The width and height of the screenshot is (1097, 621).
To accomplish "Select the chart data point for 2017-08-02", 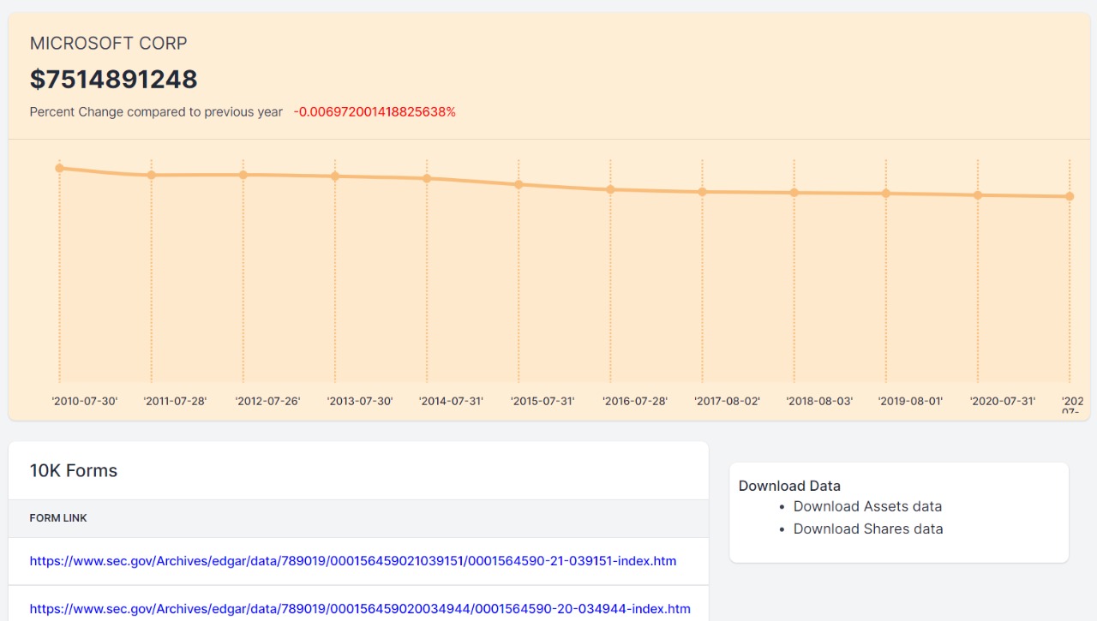I will (702, 192).
